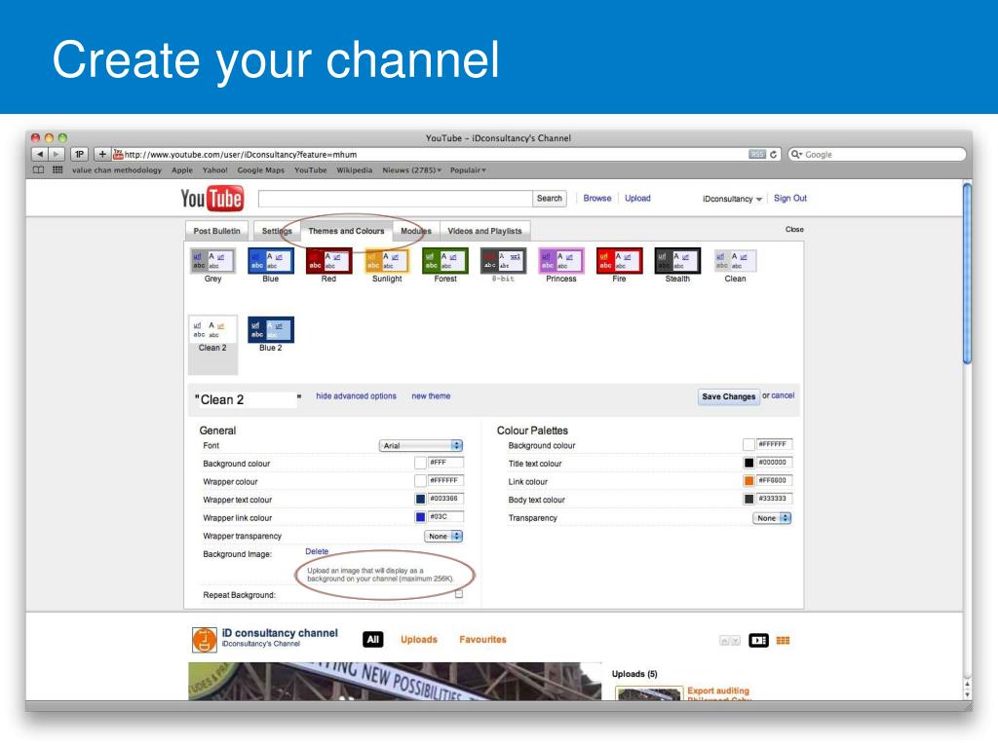
Task: Click the RSS badge in address bar
Action: 756,155
